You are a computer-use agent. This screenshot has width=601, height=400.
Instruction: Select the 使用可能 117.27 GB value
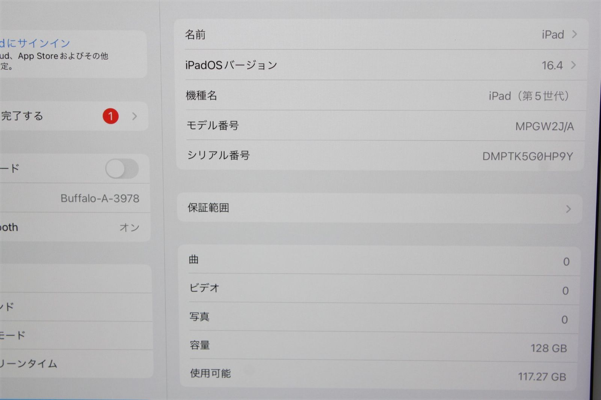542,377
